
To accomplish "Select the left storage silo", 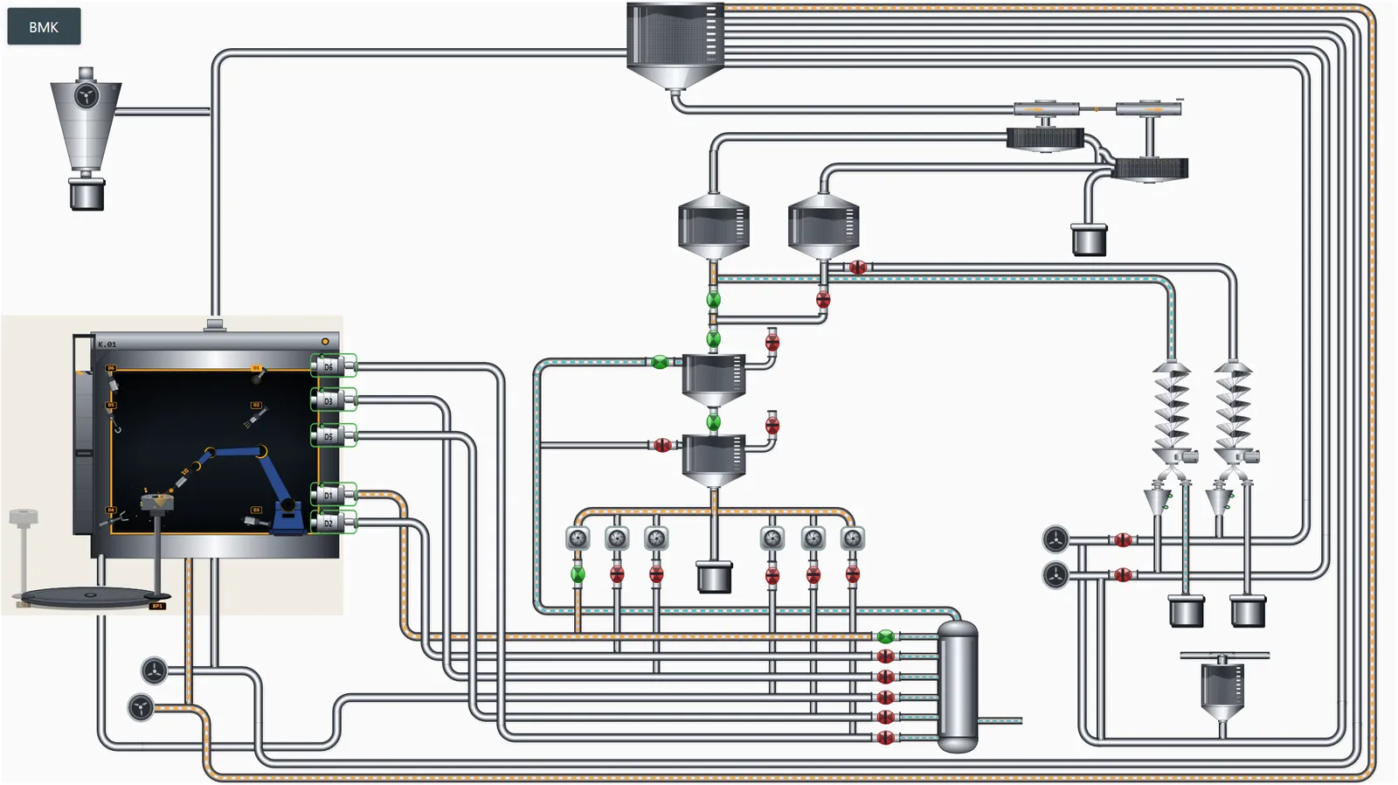I will click(714, 226).
